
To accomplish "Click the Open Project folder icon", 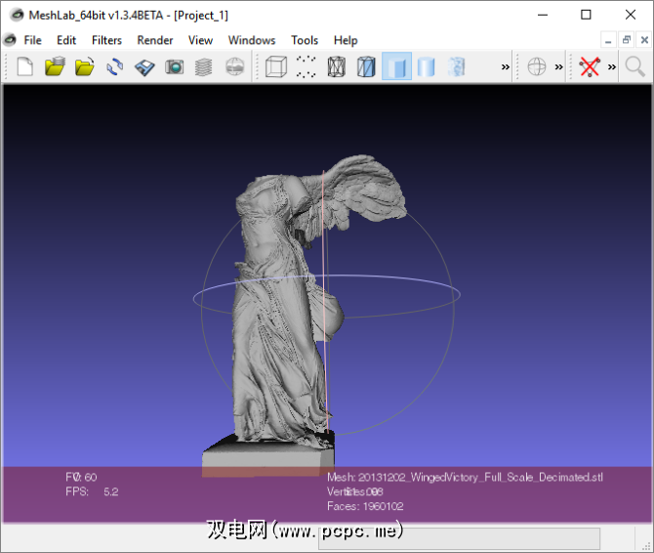I will pos(55,67).
